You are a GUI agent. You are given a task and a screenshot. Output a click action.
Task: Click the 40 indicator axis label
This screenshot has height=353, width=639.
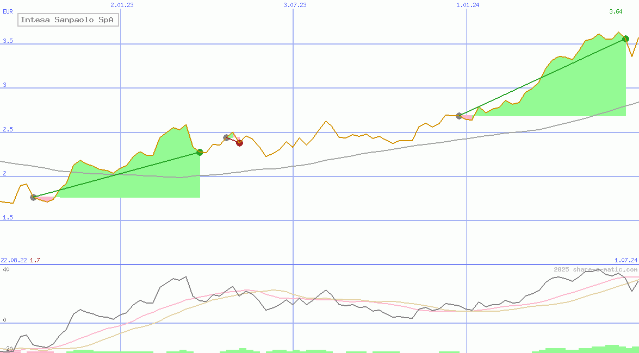(6, 269)
